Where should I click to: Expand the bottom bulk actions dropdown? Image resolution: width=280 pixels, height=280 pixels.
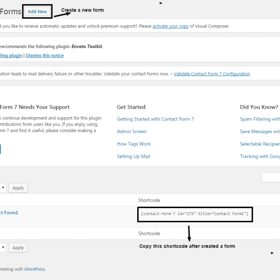[x=2, y=247]
